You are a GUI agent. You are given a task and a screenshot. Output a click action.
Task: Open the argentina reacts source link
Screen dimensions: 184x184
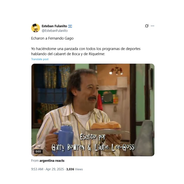[52, 161]
